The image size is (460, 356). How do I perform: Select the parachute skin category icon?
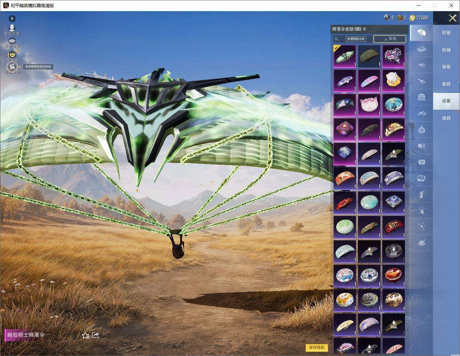[x=422, y=33]
